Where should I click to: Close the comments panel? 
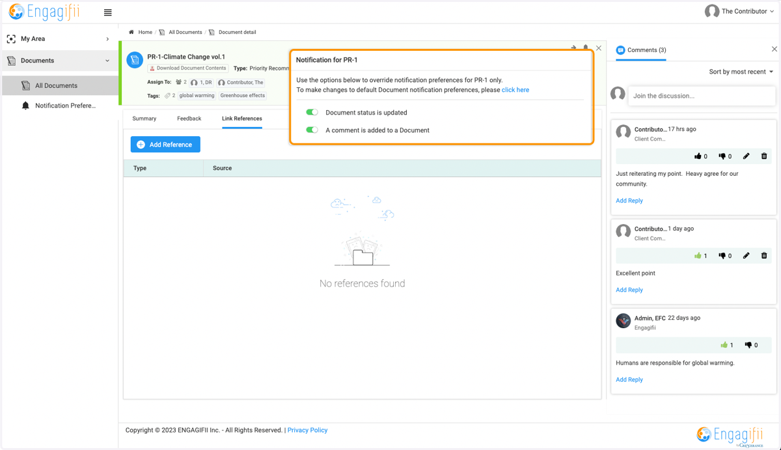[774, 49]
